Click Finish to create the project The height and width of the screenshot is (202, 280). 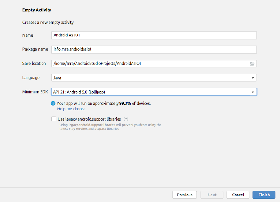coord(264,195)
